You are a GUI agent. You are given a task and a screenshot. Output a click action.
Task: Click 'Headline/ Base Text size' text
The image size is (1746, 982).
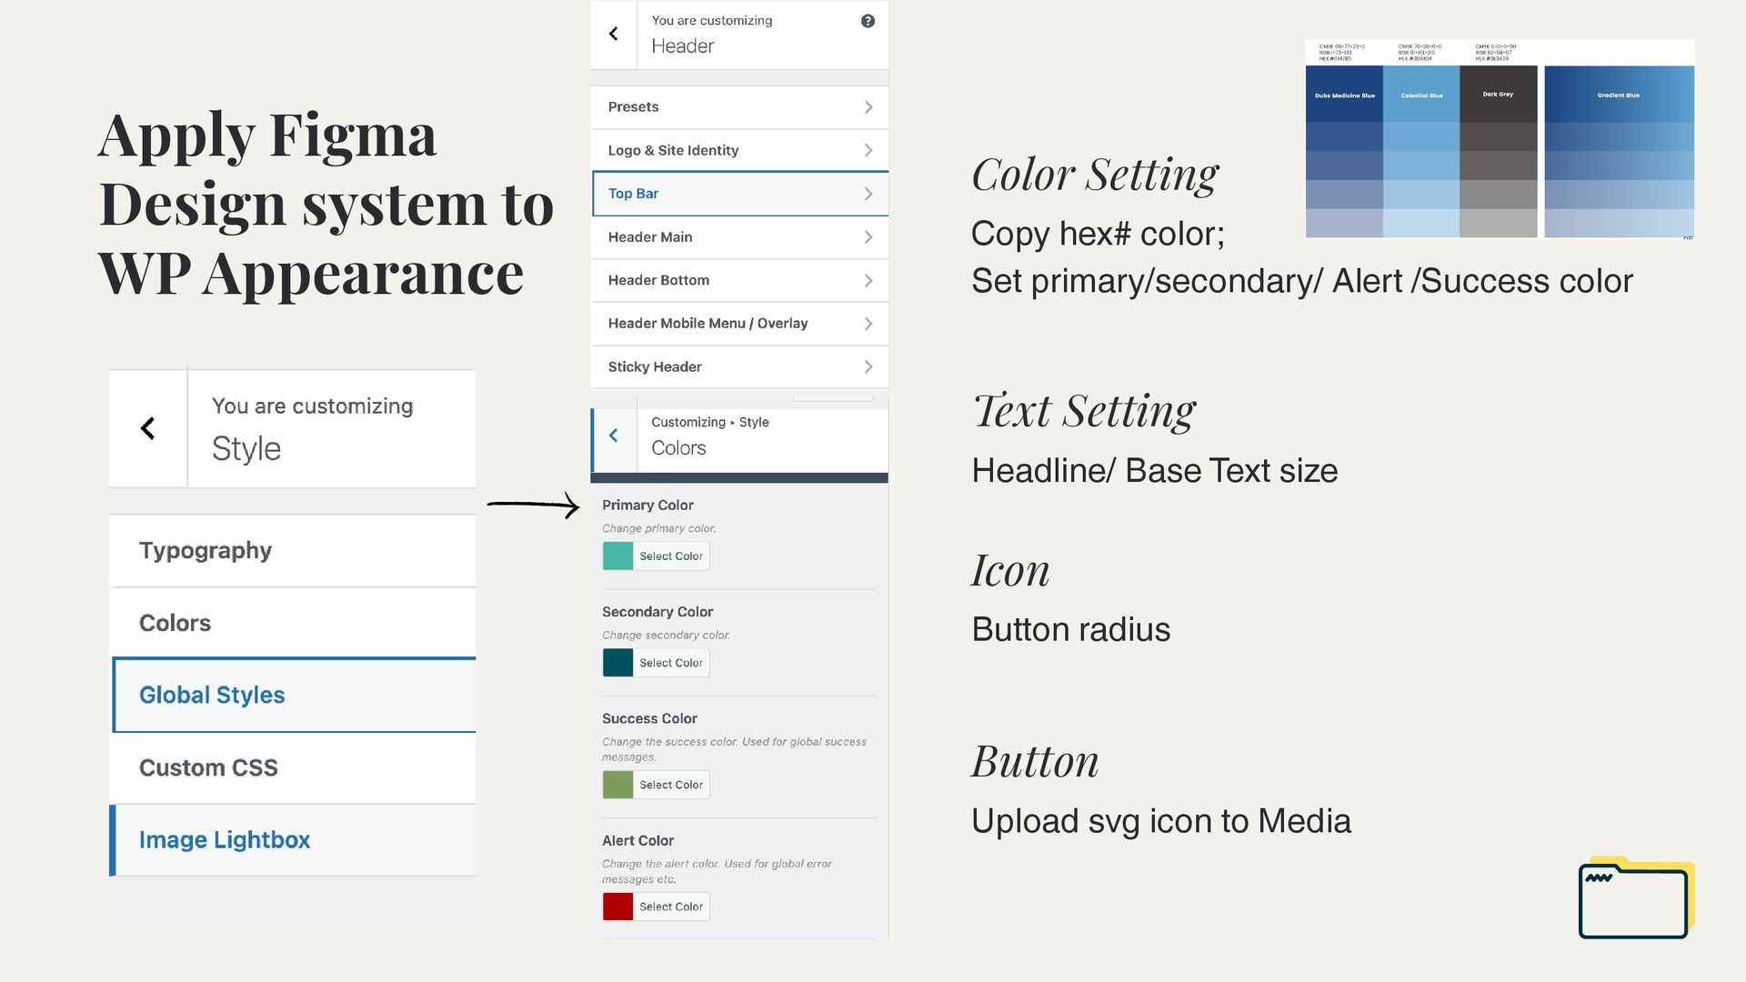[x=1154, y=471]
